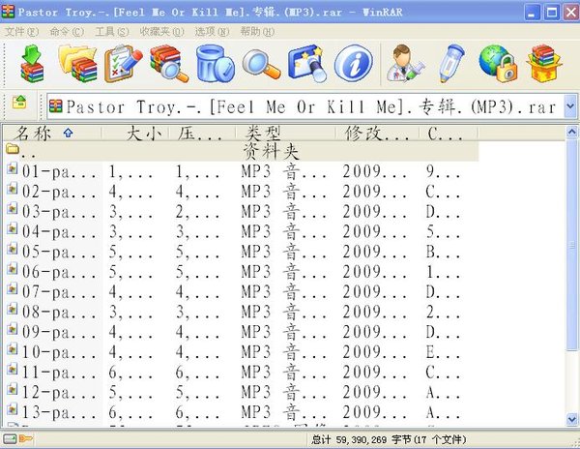Click the WinRAR icon in title bar

coord(8,12)
